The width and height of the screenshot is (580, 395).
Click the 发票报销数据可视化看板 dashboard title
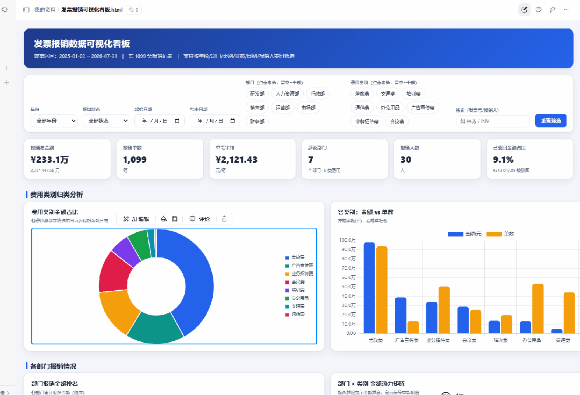click(82, 44)
